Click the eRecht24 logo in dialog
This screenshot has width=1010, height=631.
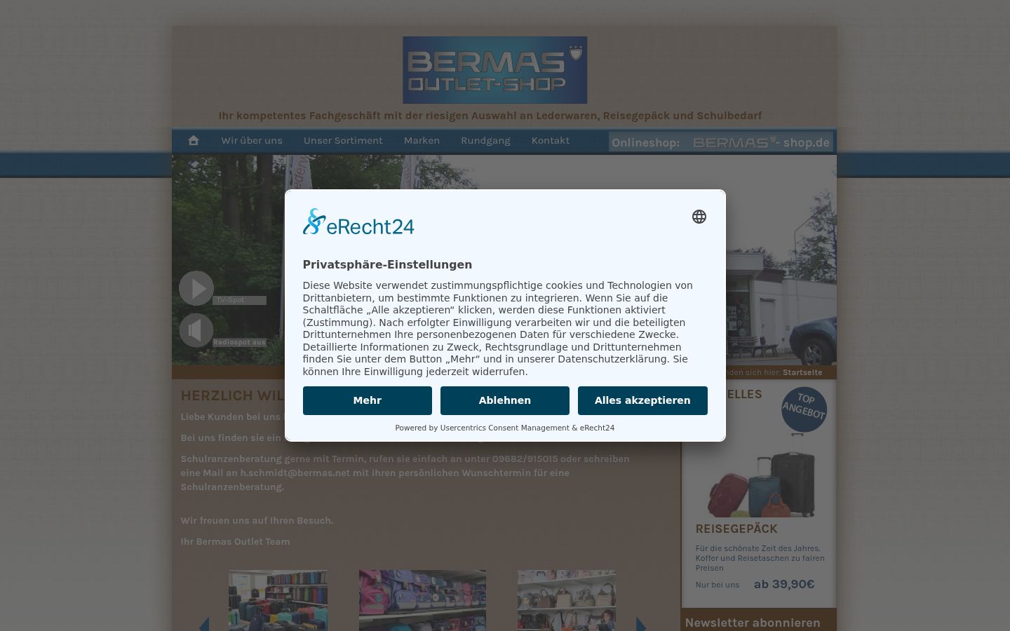pos(358,222)
